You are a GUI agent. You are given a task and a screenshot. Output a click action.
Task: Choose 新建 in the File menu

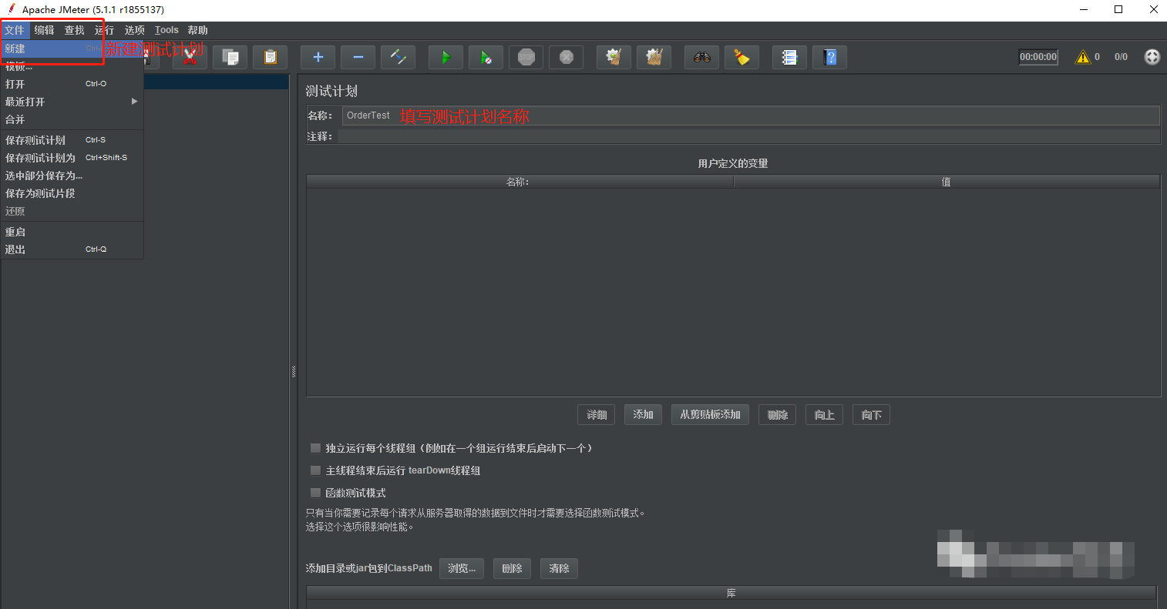pyautogui.click(x=72, y=49)
